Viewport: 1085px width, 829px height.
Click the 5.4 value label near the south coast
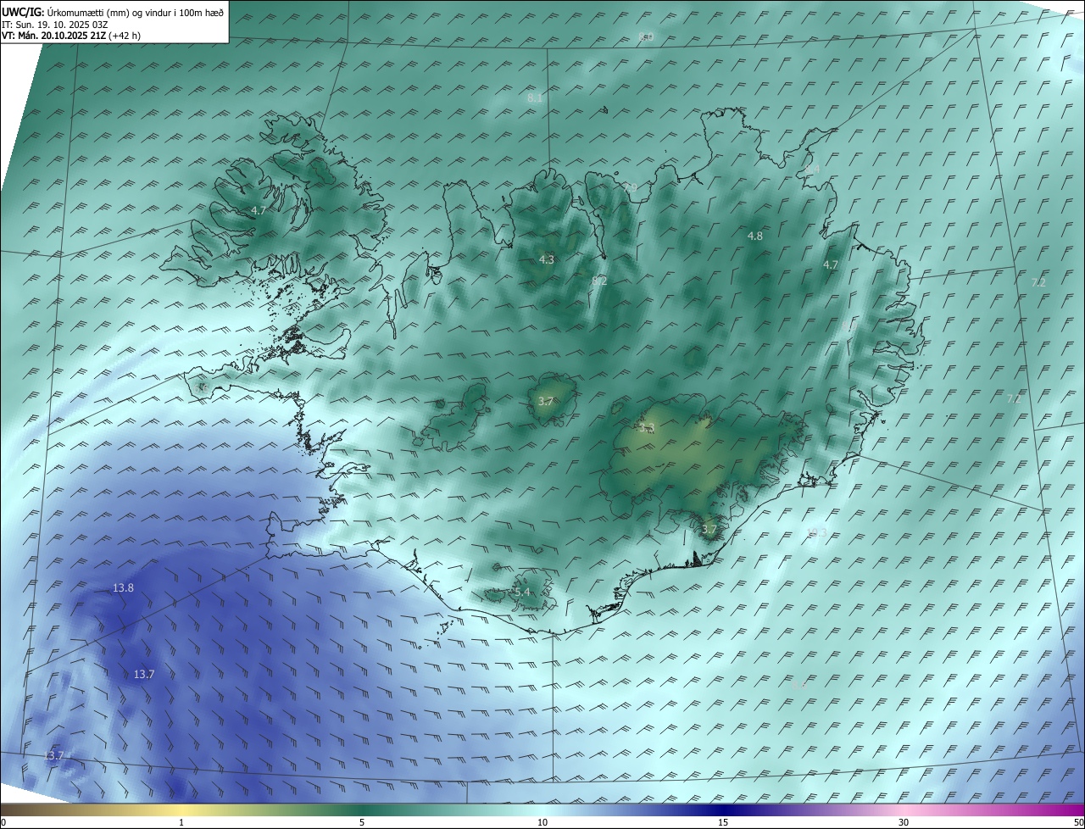(522, 592)
